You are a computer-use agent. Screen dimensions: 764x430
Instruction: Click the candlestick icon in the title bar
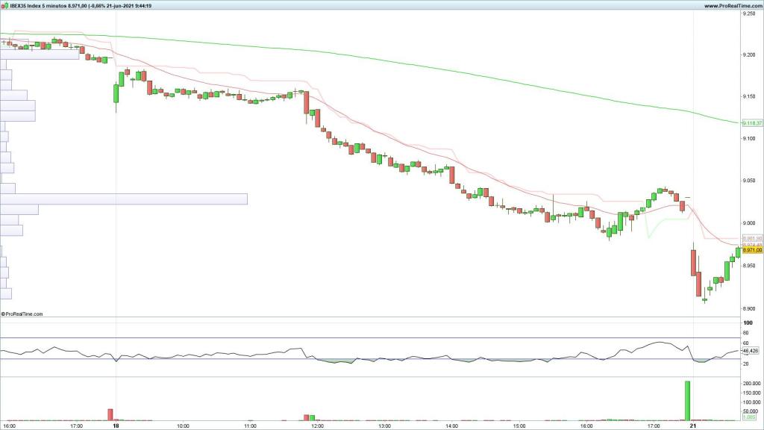(x=4, y=6)
